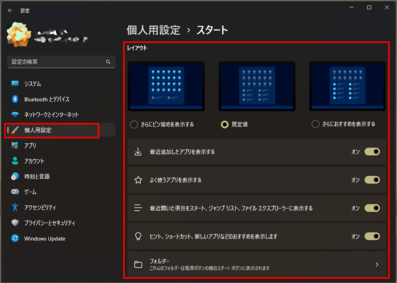This screenshot has width=397, height=283.
Task: Open システム settings category
Action: point(61,84)
